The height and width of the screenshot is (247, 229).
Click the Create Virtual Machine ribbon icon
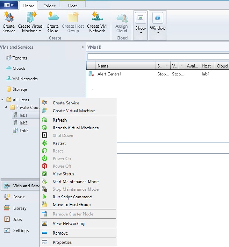pyautogui.click(x=31, y=17)
